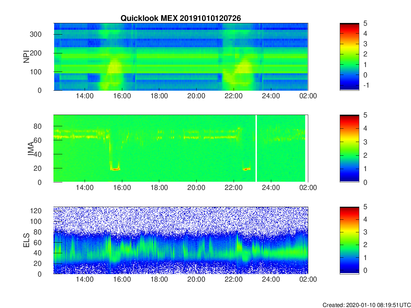Click the 18:00 tick under the NPI plot
411x308 pixels.
pos(159,96)
